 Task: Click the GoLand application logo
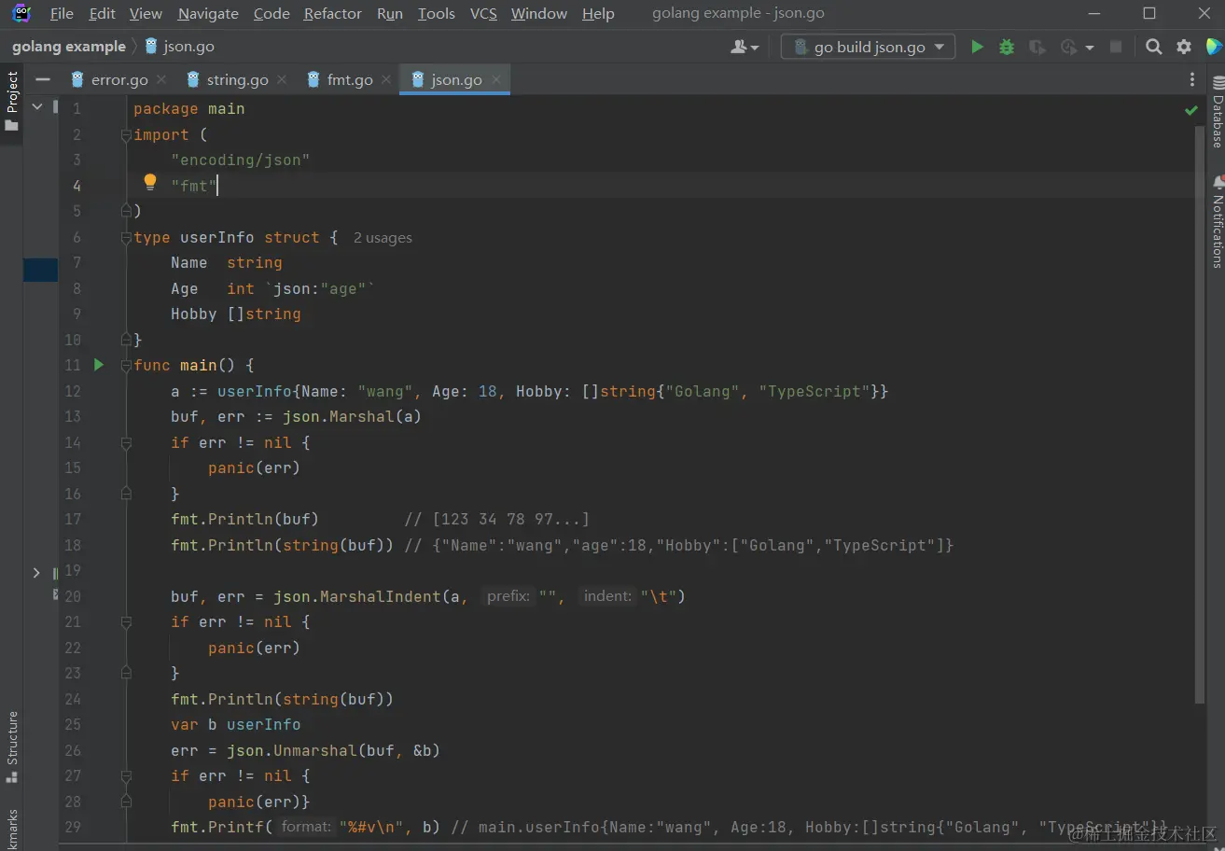pos(21,13)
